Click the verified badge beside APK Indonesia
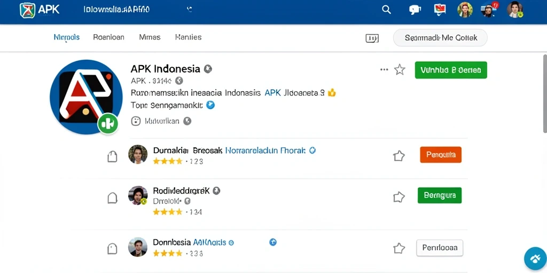 208,69
